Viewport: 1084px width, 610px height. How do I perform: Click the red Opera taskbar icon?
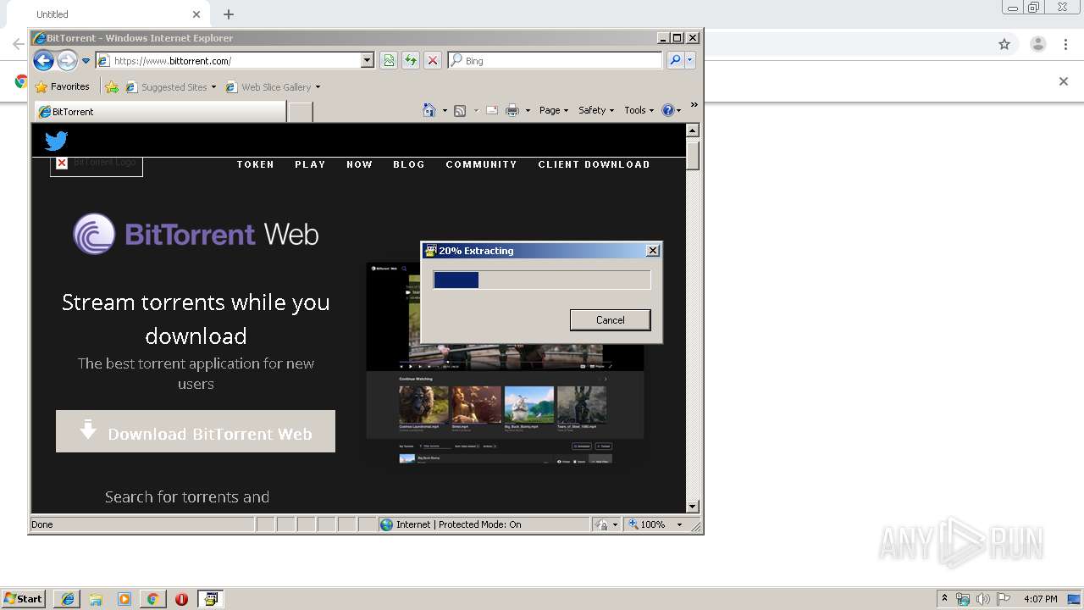[181, 599]
